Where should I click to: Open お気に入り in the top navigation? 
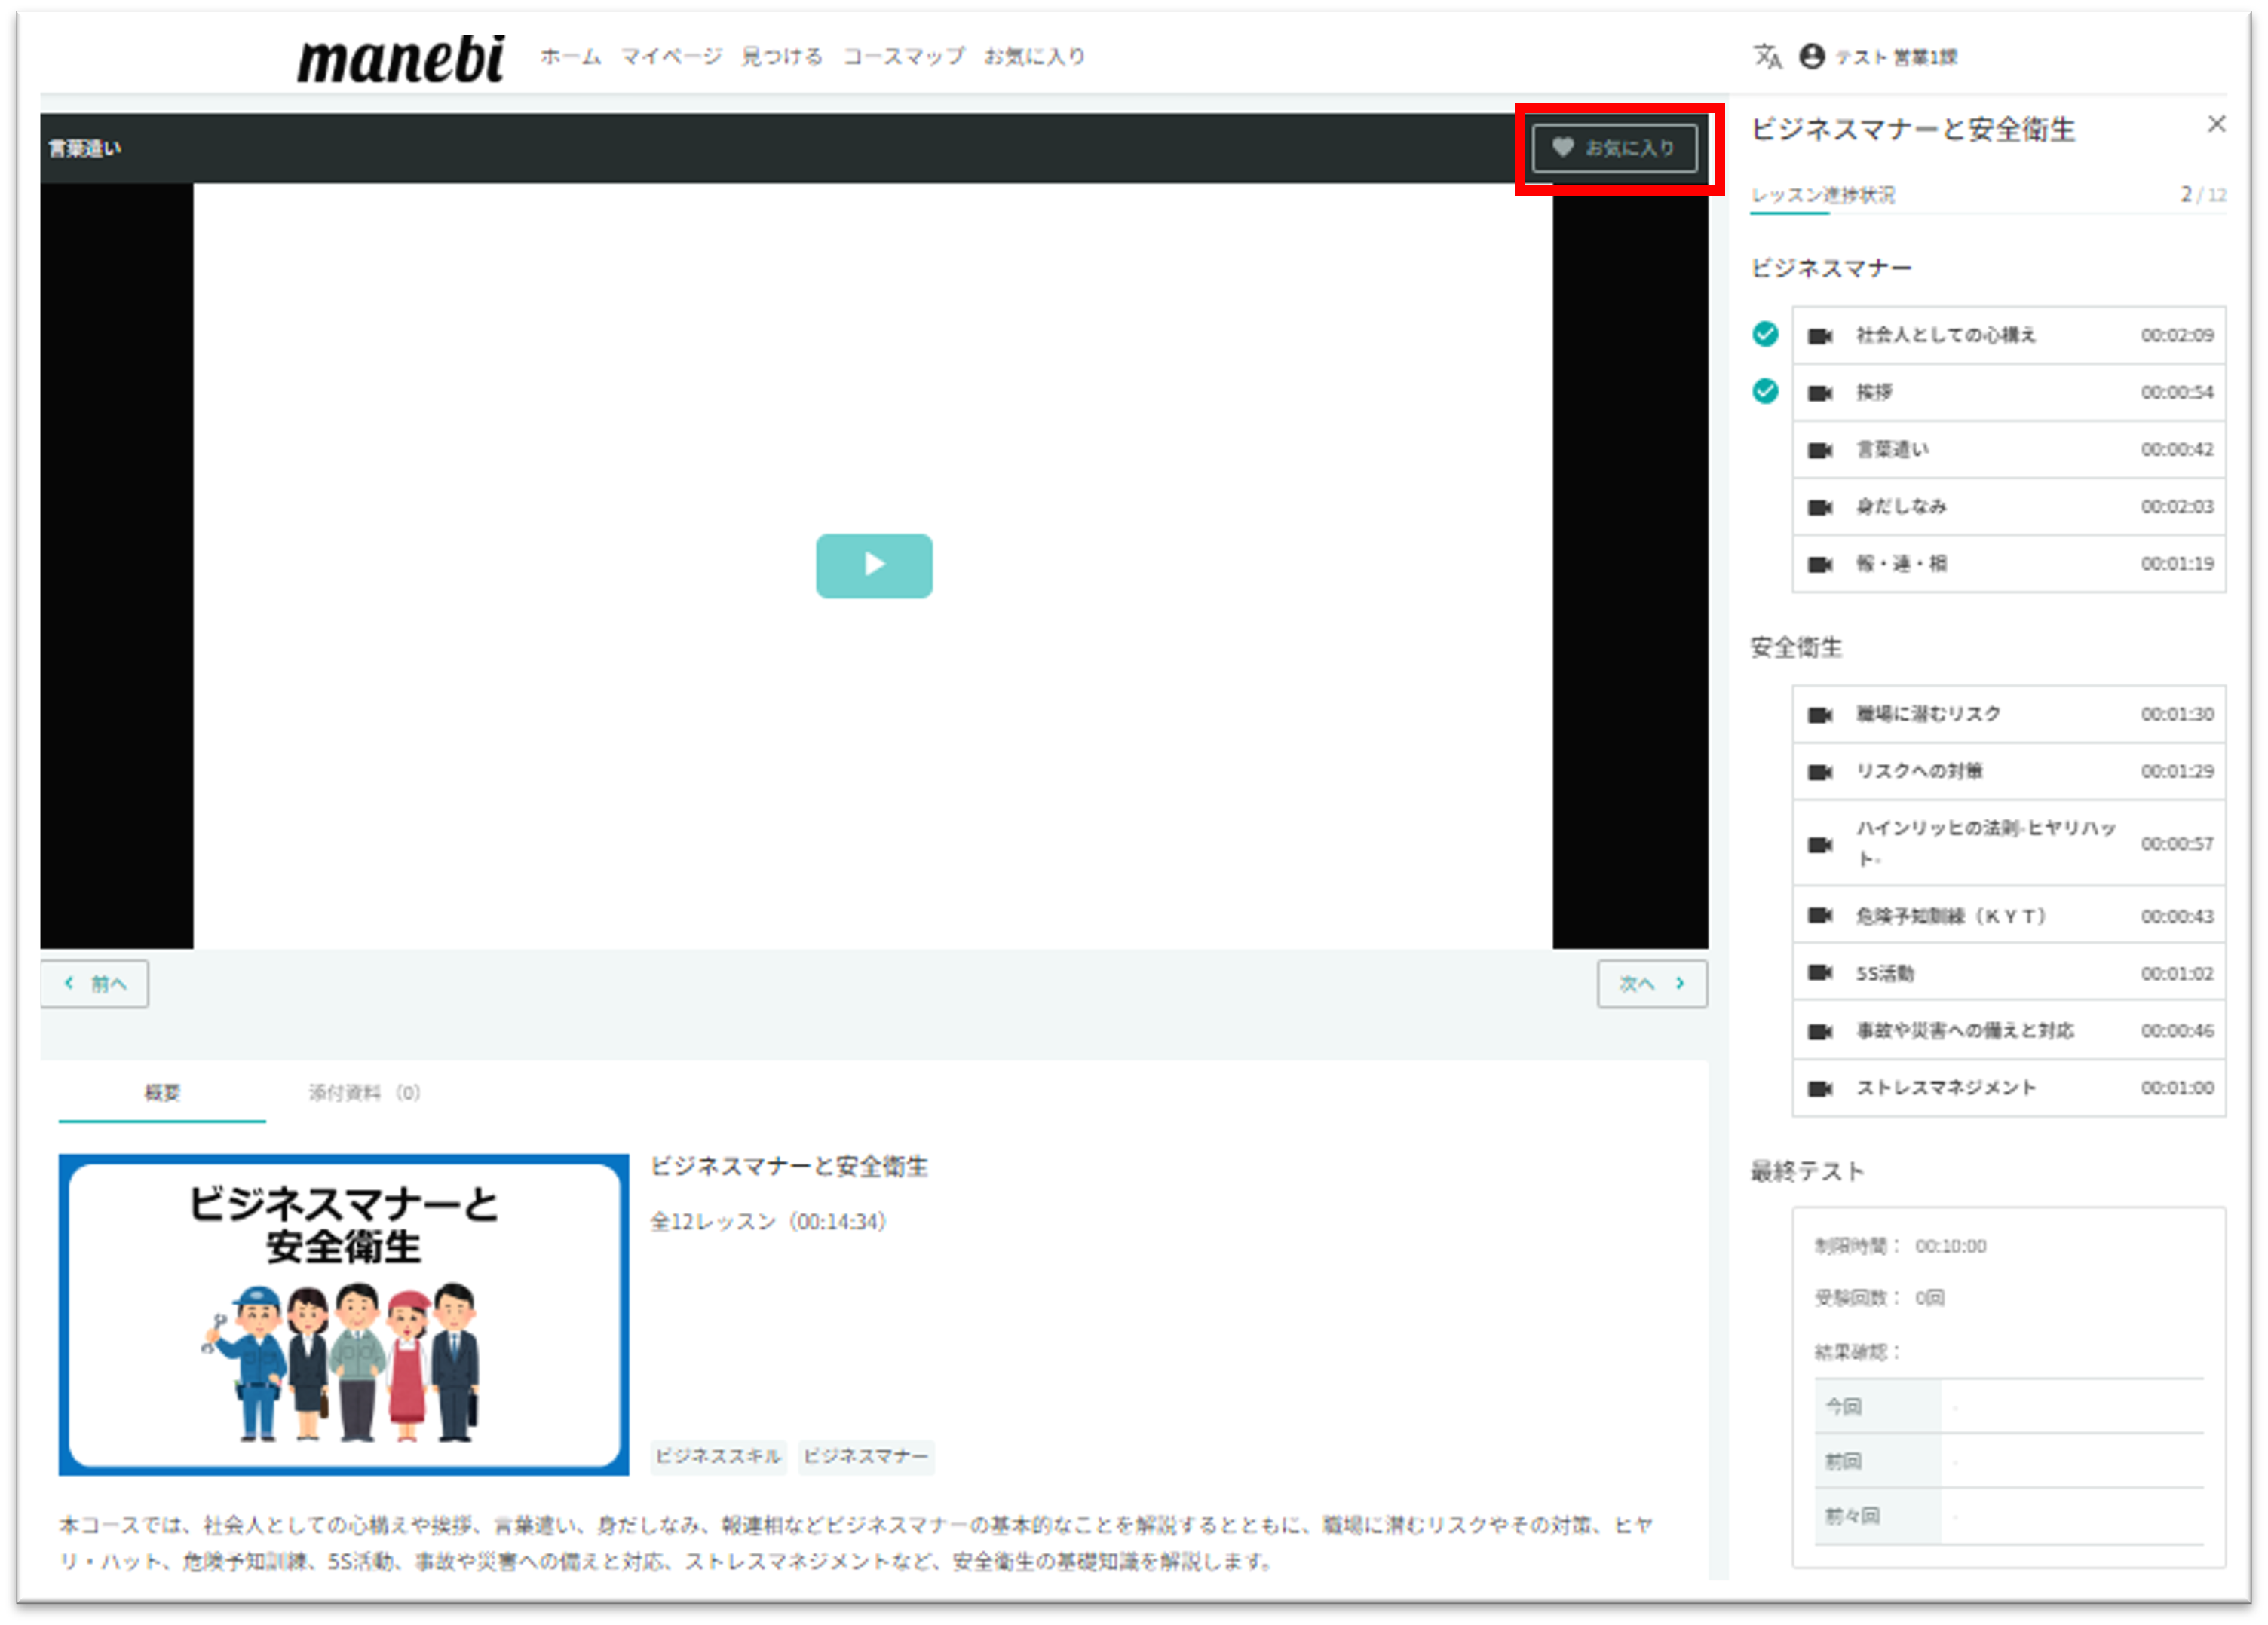[1034, 56]
